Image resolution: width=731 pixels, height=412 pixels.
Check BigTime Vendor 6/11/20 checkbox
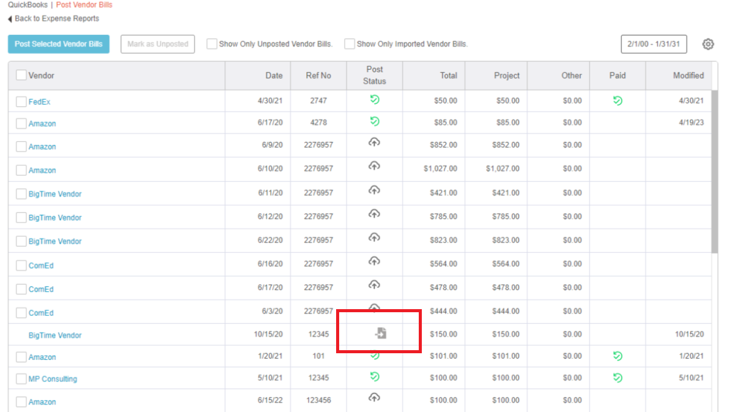point(21,194)
